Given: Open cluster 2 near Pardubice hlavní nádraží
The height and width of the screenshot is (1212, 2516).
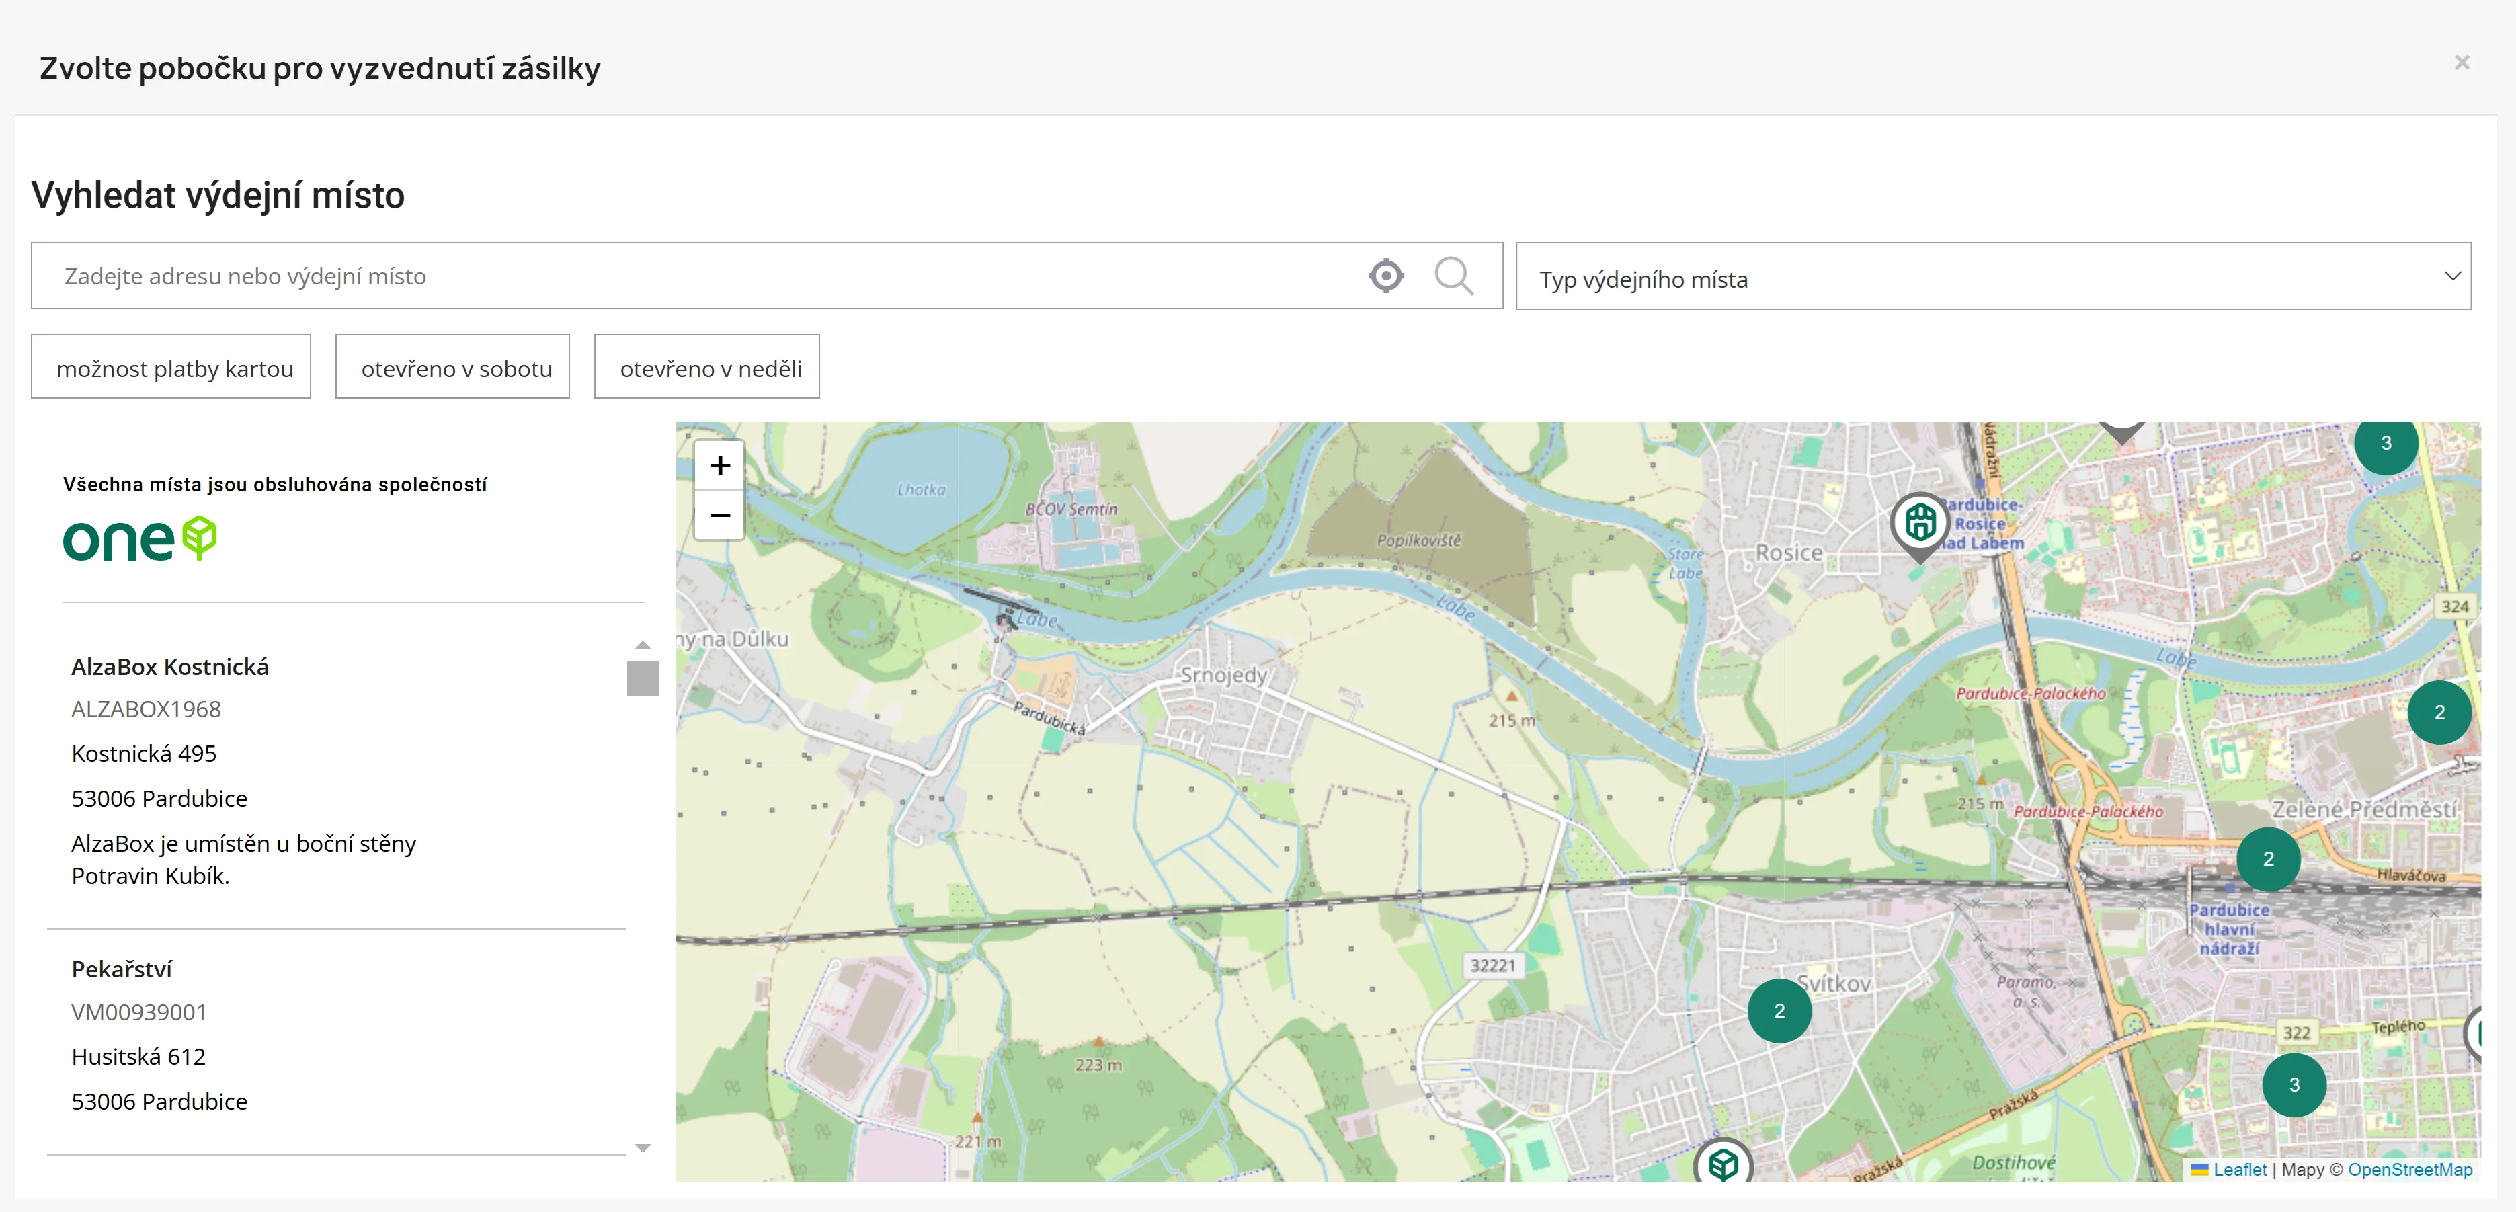Looking at the screenshot, I should (2268, 860).
